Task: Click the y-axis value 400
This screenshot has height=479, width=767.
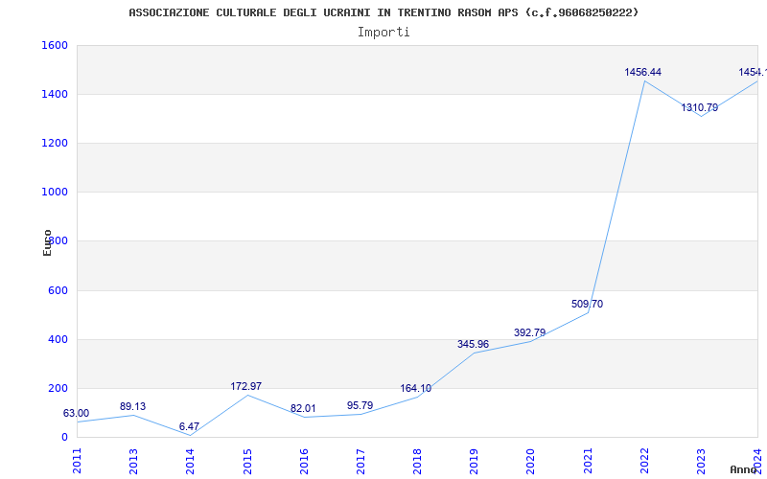Action: 58,340
